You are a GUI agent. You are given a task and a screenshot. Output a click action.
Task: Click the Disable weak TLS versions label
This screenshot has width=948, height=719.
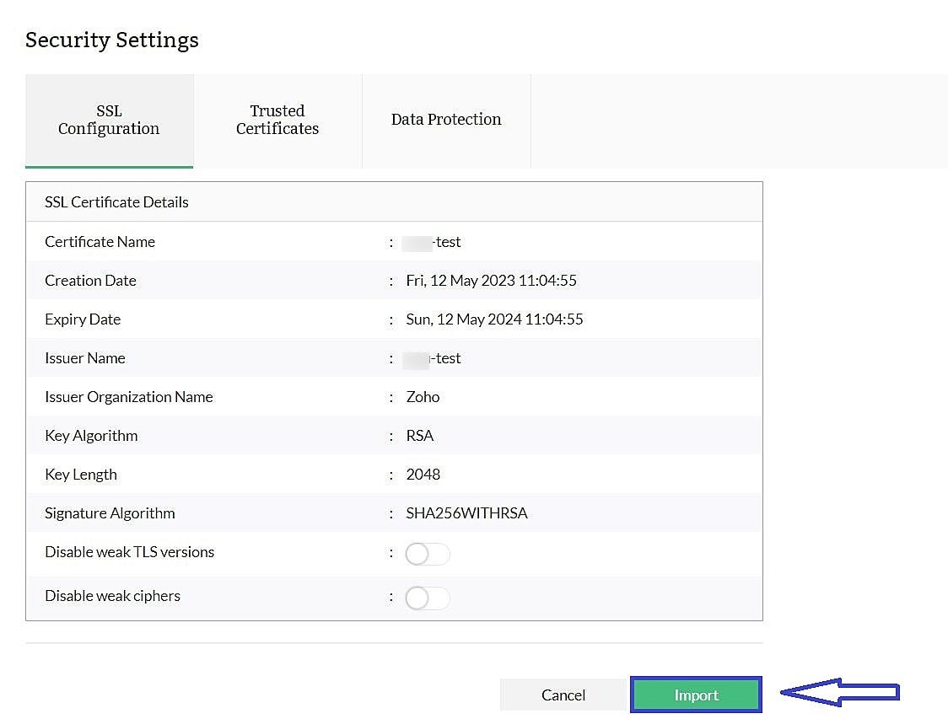(x=129, y=552)
